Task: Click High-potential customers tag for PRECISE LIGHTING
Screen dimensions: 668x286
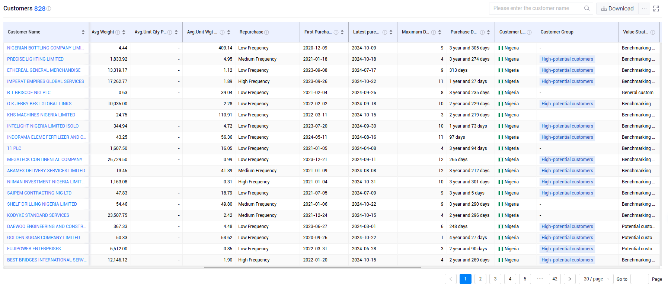Action: tap(567, 59)
